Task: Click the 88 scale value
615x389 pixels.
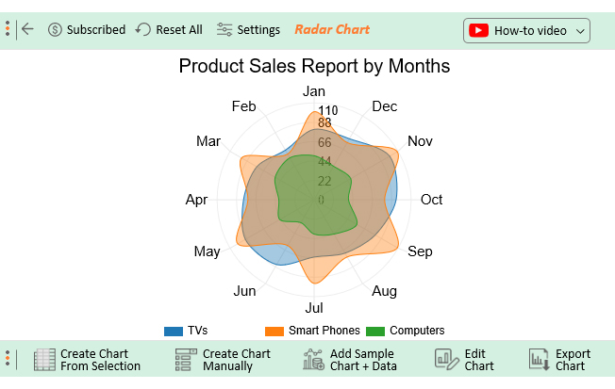Action: coord(324,122)
